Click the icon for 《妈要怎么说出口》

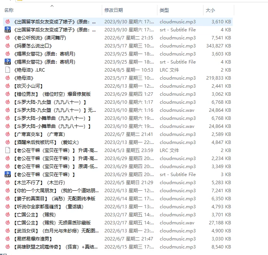8,46
